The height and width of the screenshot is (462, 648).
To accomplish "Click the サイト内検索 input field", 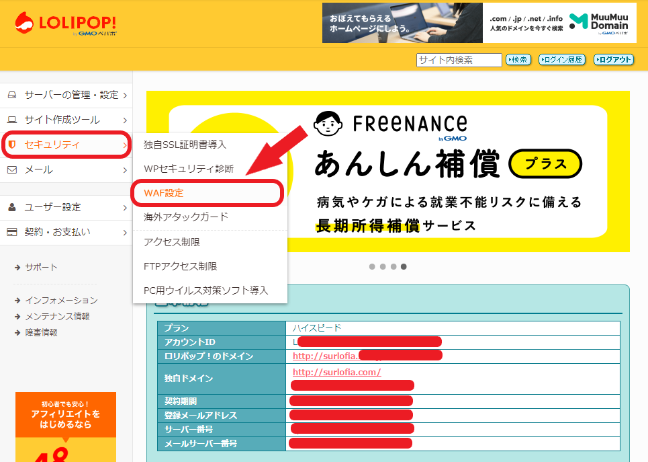I will (x=459, y=60).
